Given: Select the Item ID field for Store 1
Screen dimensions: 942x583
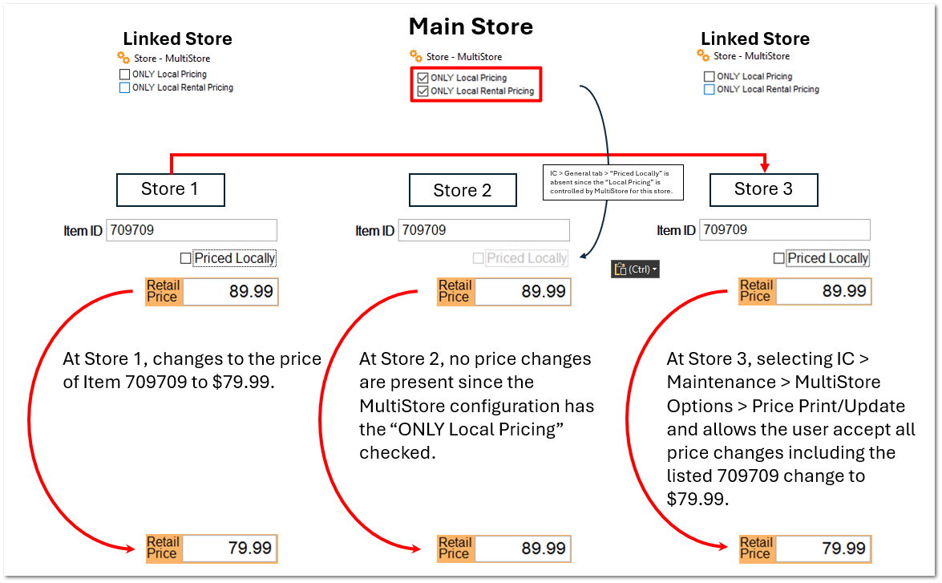Looking at the screenshot, I should click(191, 230).
